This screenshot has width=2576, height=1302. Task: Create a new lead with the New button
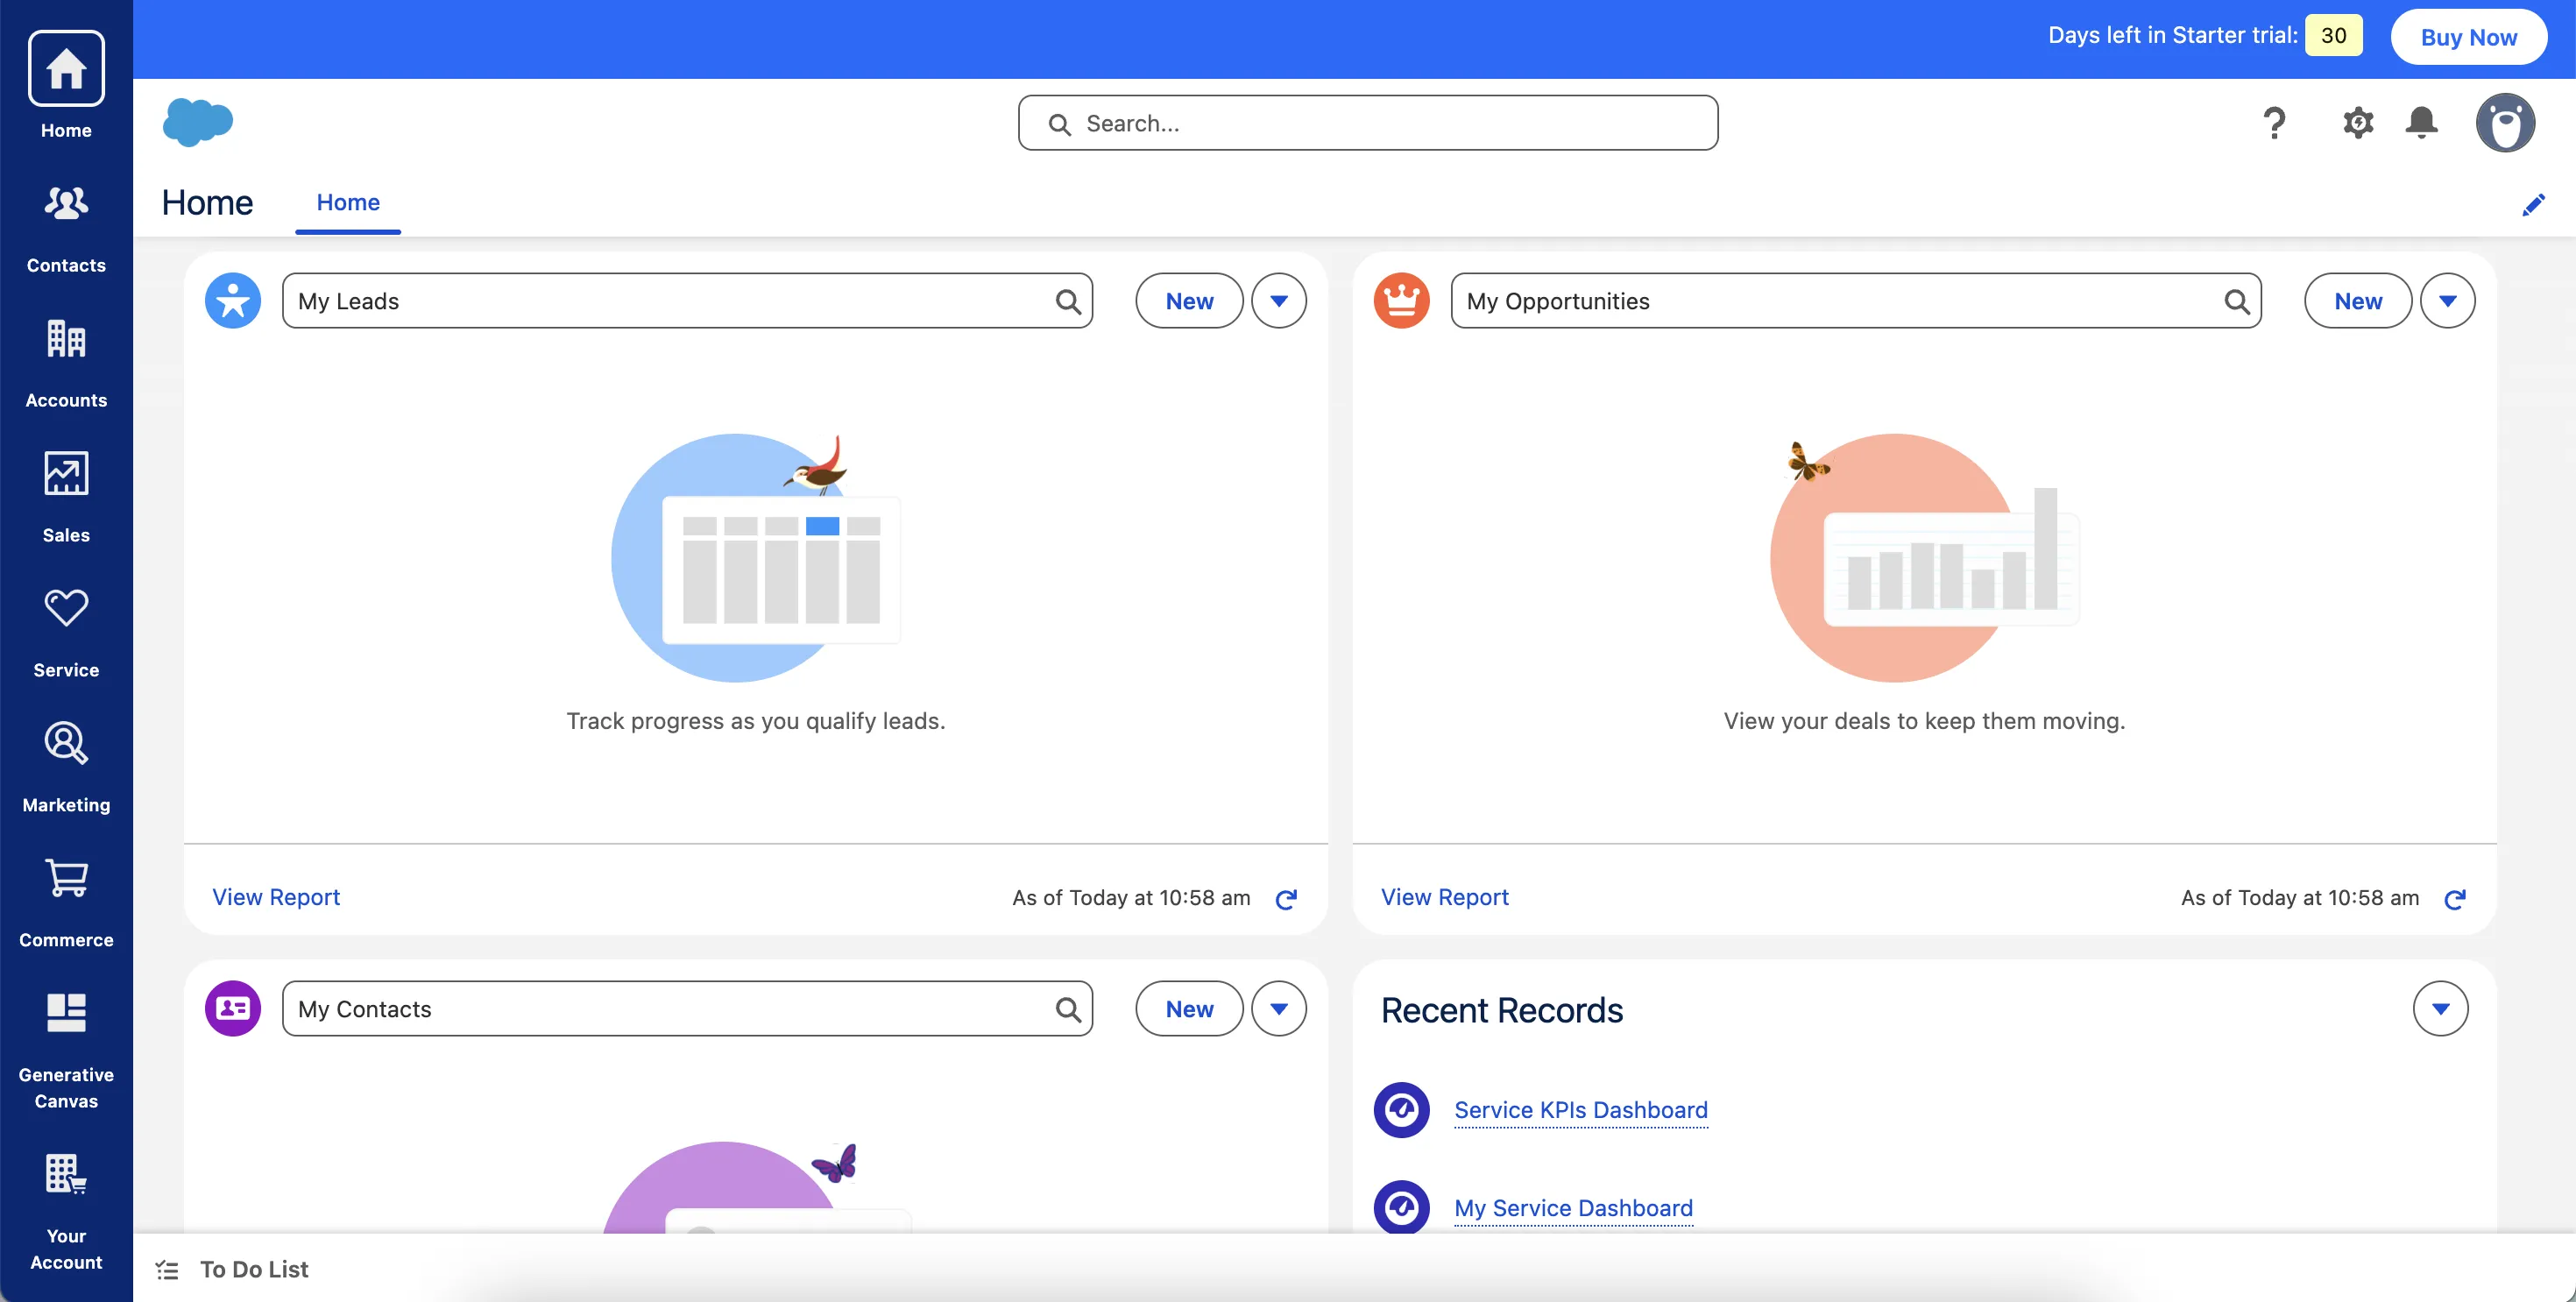tap(1188, 300)
